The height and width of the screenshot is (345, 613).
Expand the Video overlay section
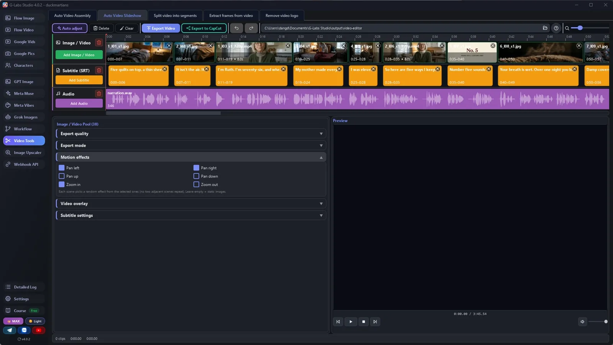point(191,204)
